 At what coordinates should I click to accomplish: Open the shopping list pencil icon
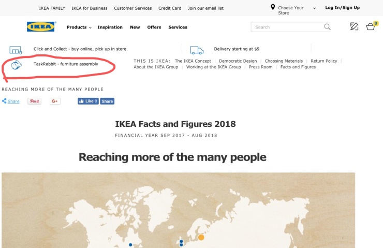point(354,26)
